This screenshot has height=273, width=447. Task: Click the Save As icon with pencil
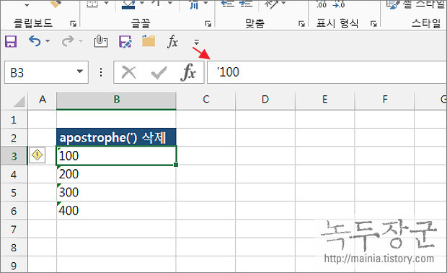tap(125, 42)
